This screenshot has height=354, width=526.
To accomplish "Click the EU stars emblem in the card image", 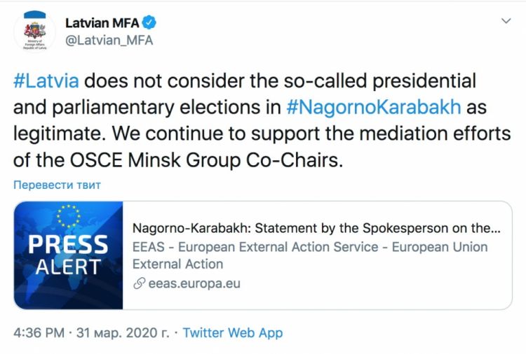I will point(69,218).
